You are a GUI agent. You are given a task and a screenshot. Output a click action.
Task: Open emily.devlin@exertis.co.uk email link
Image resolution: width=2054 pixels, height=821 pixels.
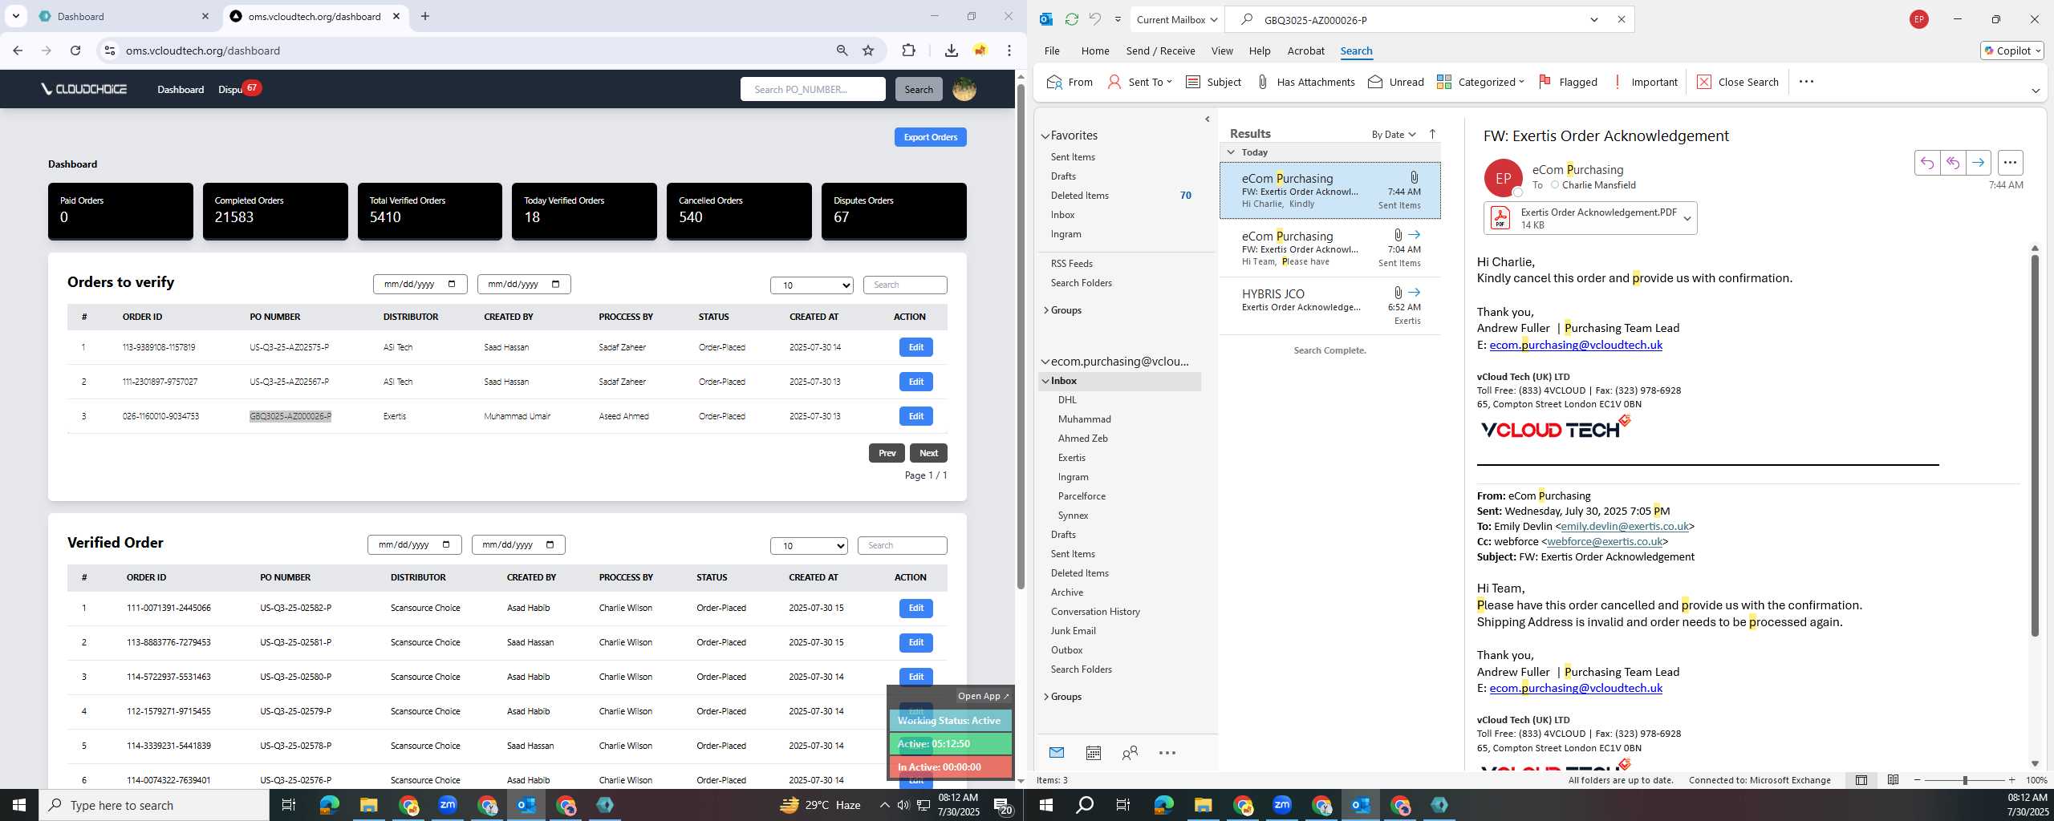(1625, 527)
